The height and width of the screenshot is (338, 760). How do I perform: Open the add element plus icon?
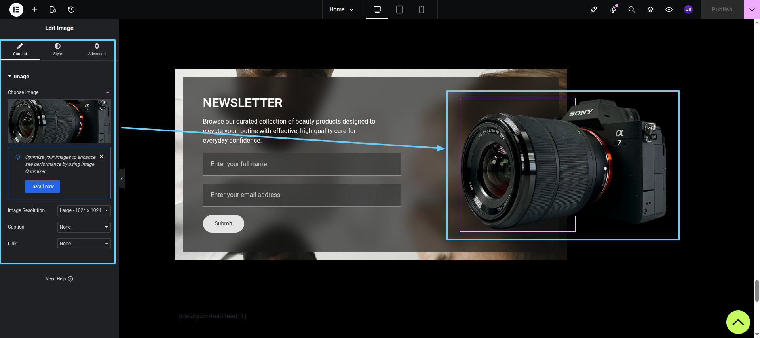tap(35, 9)
